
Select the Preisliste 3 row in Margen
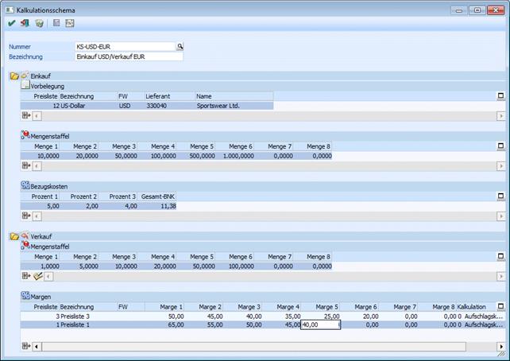pos(79,316)
